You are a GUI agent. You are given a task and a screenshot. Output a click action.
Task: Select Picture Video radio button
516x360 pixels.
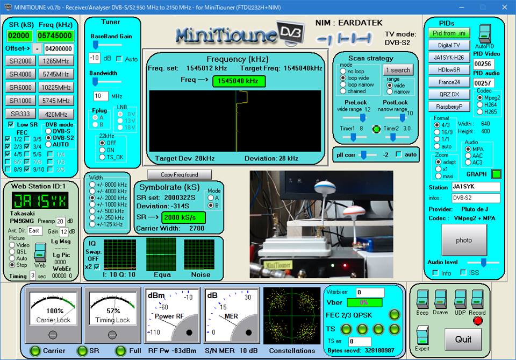click(x=12, y=245)
